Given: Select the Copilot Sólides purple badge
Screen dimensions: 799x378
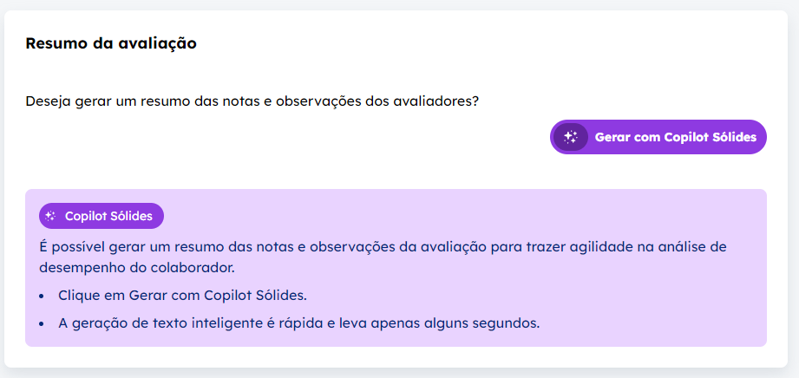Looking at the screenshot, I should pyautogui.click(x=102, y=216).
